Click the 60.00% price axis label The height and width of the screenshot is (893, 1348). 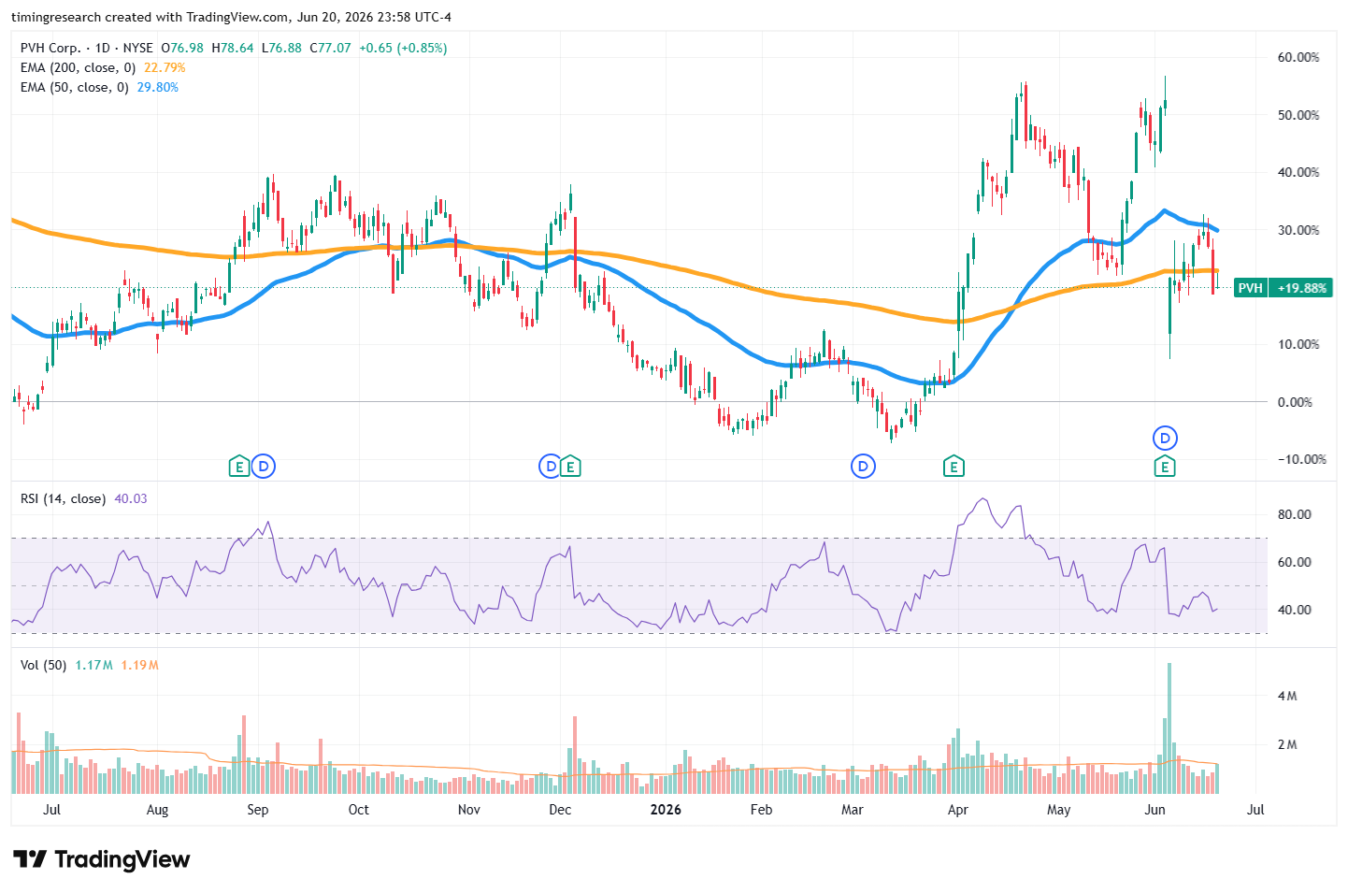point(1299,57)
